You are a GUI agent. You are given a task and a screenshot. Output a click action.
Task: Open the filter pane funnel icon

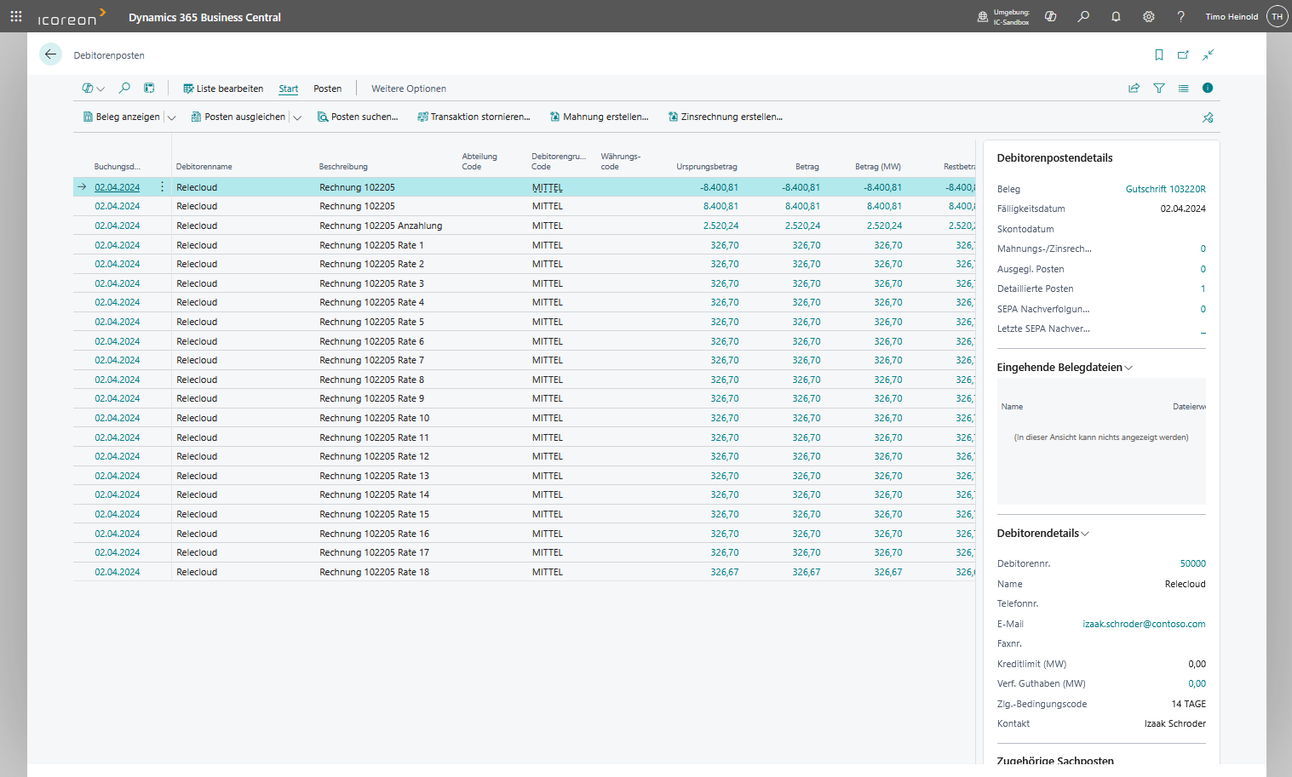[x=1158, y=89]
